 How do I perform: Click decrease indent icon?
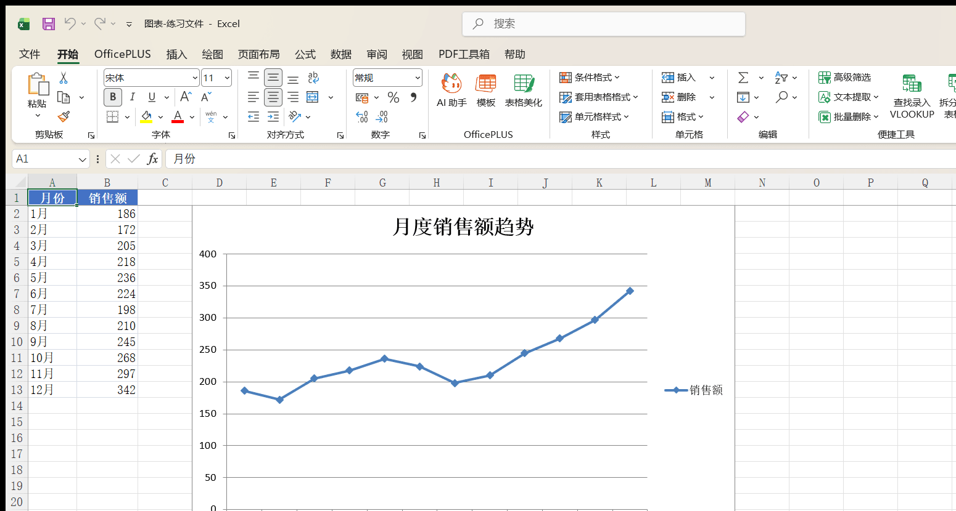(x=253, y=116)
